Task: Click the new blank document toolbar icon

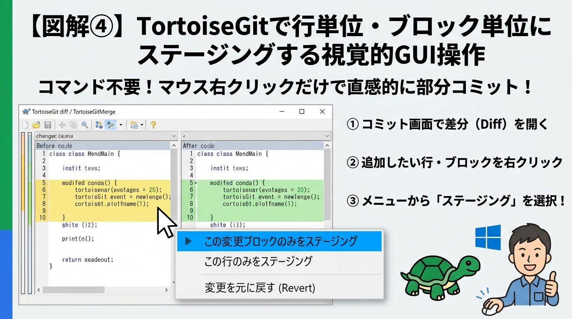Action: pyautogui.click(x=25, y=125)
